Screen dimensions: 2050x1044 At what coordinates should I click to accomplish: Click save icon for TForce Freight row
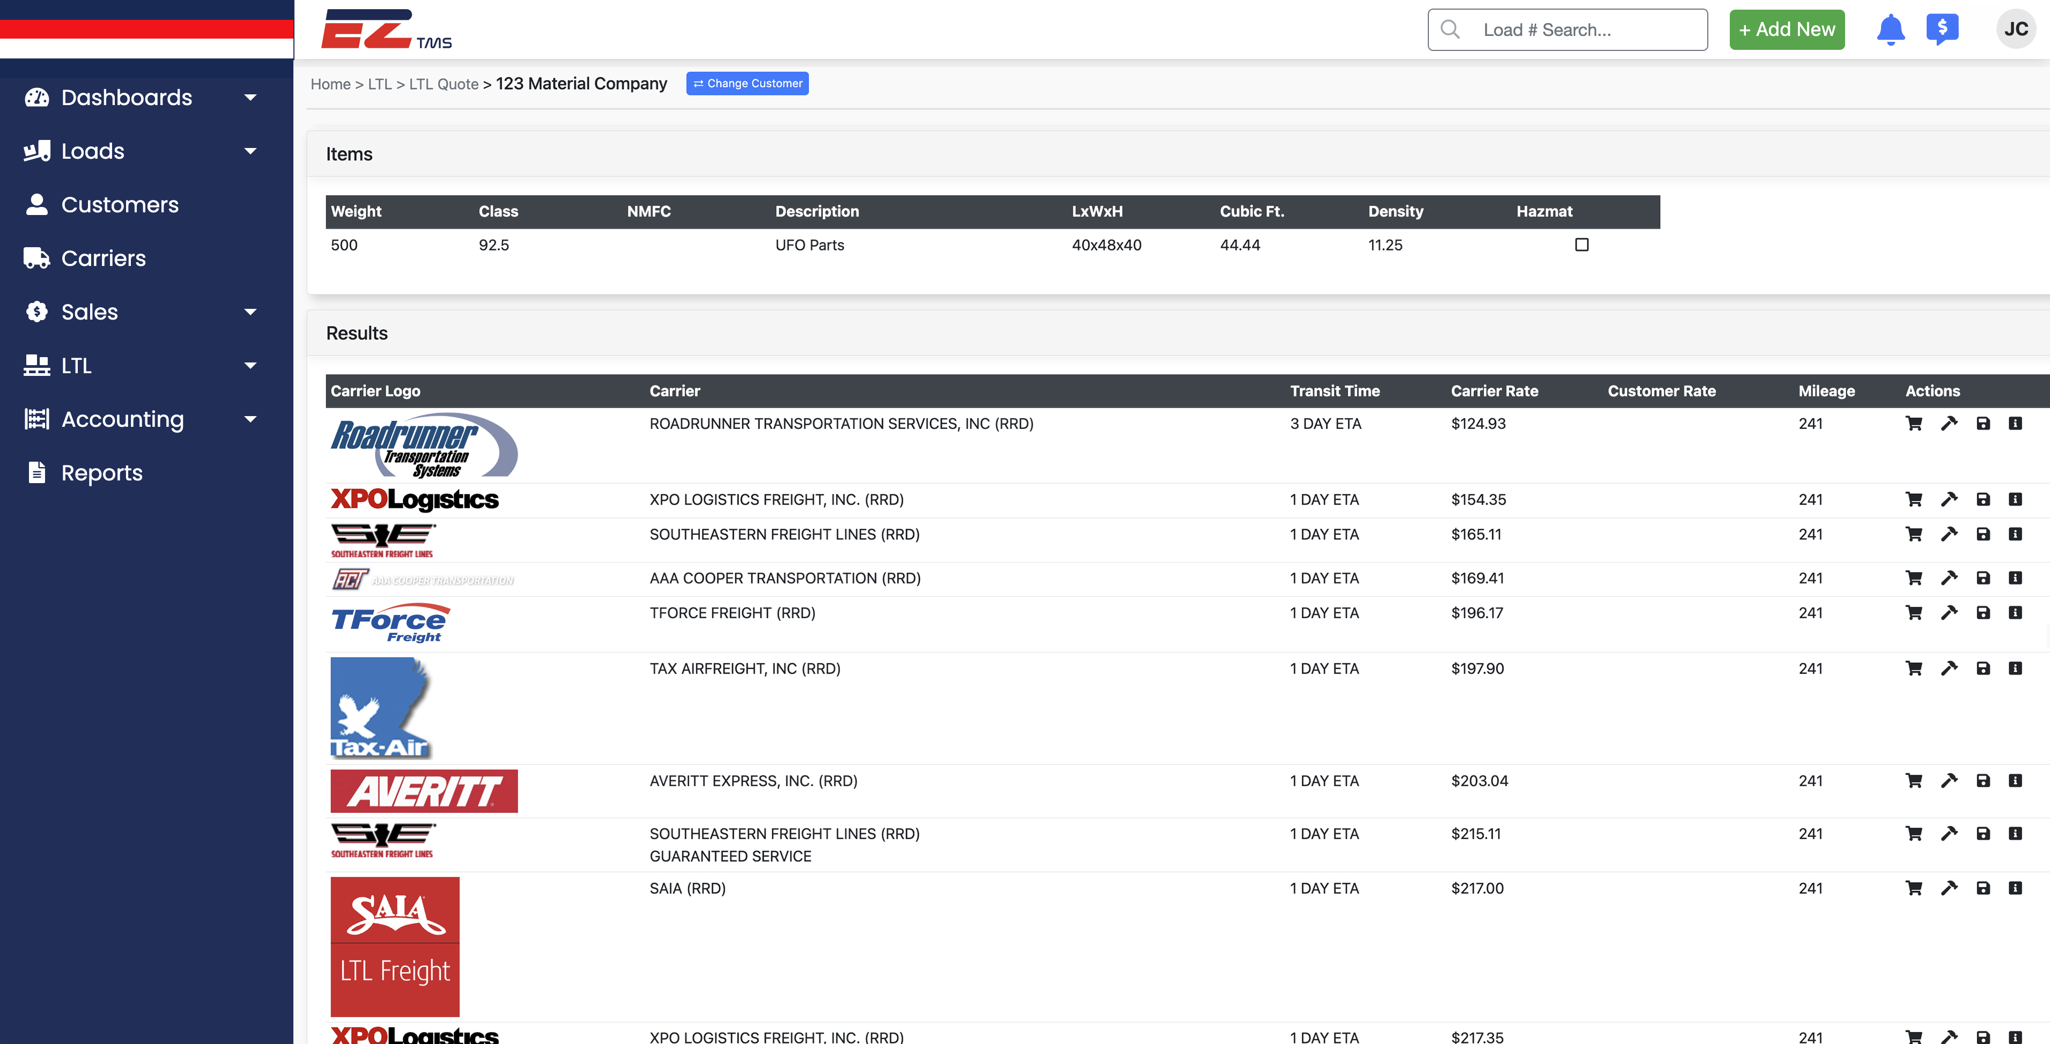tap(1983, 613)
